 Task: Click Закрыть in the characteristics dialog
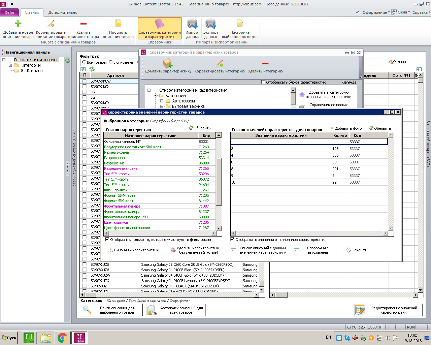pos(357,250)
